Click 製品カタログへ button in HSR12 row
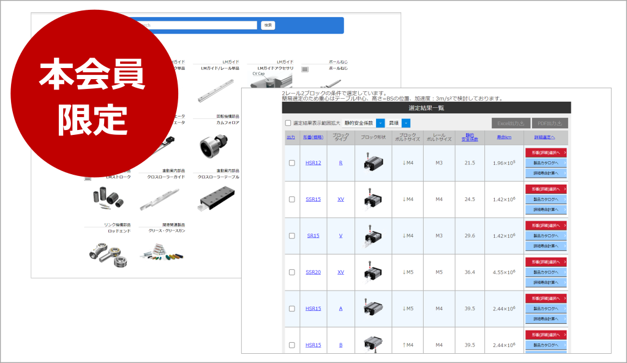627x363 pixels. [x=546, y=163]
